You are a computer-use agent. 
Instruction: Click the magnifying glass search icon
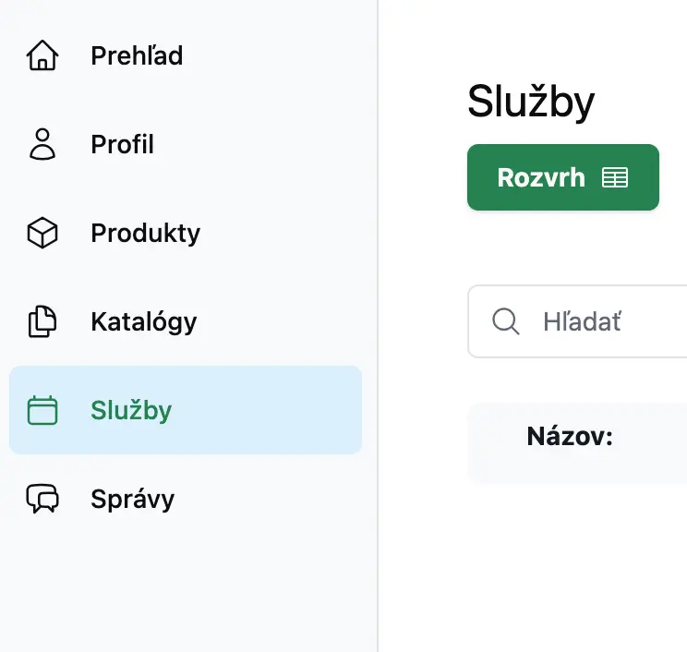point(505,321)
